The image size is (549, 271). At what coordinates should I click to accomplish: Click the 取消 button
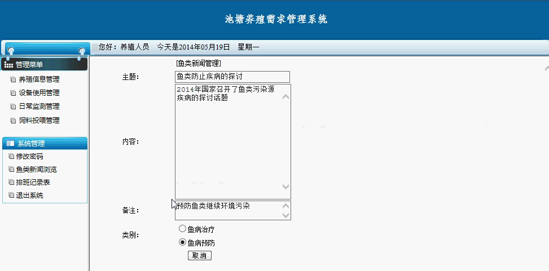(200, 256)
